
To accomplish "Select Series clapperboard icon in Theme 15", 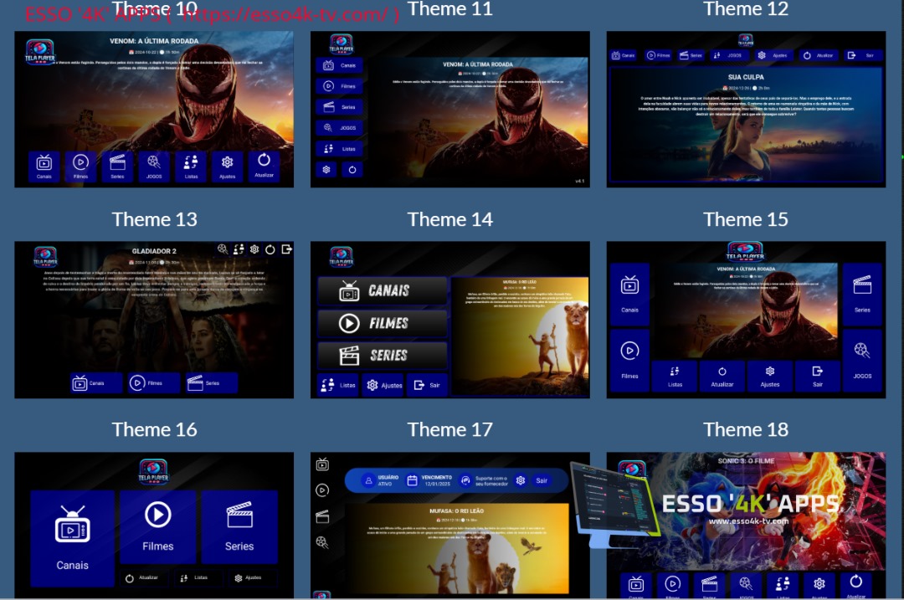I will (862, 293).
